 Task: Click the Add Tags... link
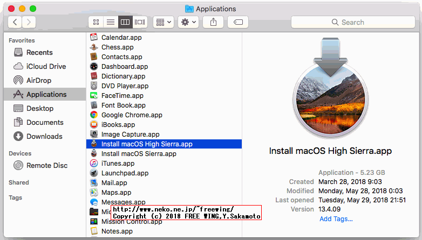(336, 219)
